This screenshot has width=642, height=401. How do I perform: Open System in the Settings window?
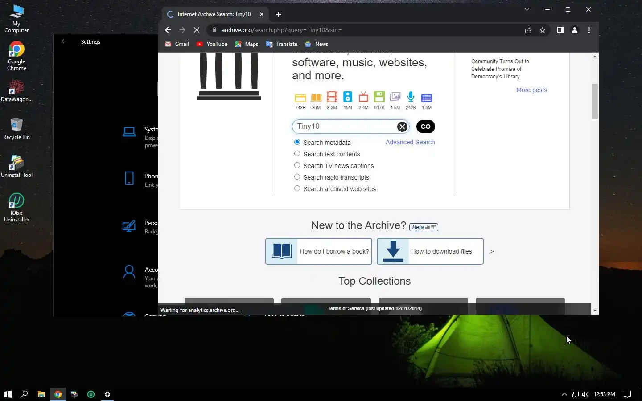coord(140,137)
